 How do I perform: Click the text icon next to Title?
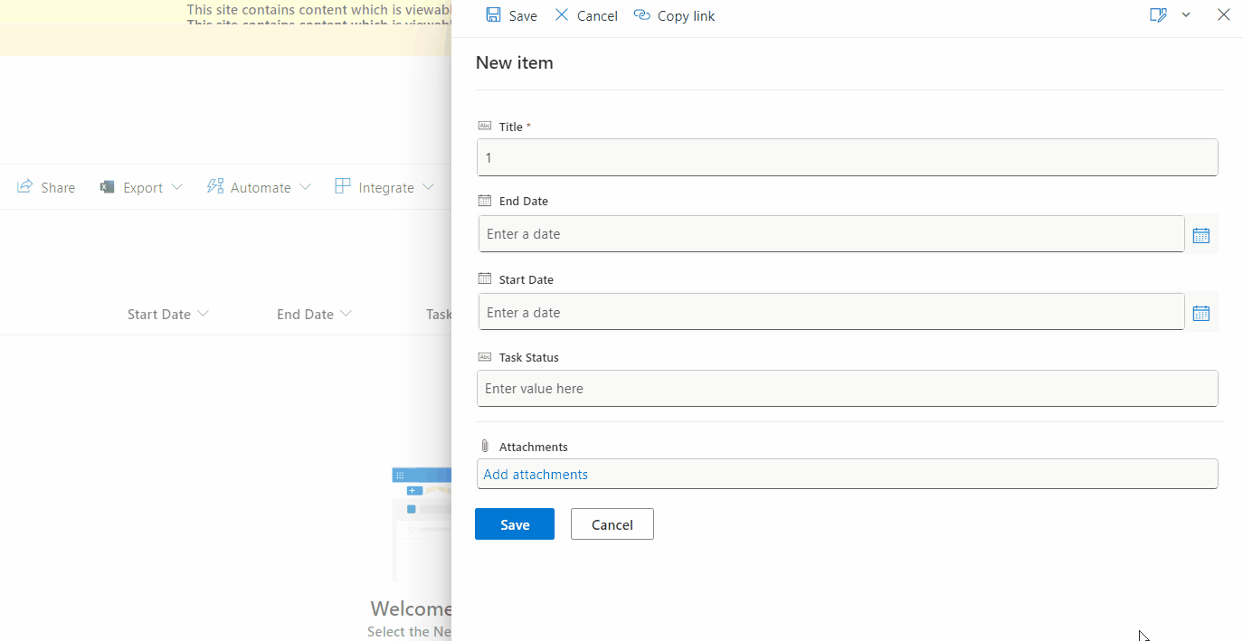487,127
